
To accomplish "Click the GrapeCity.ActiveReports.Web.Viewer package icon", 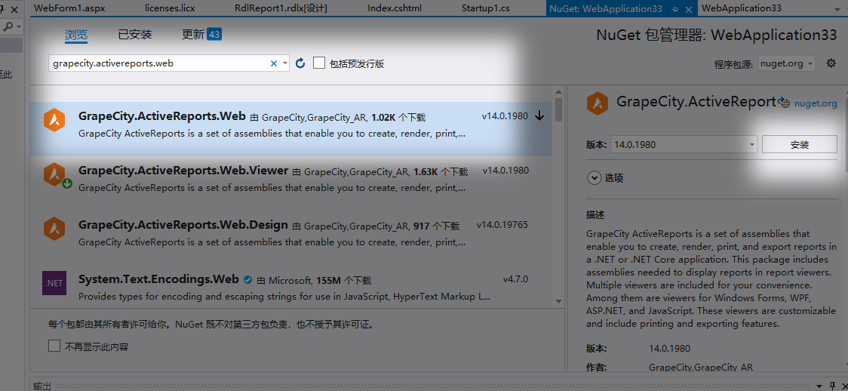I will pyautogui.click(x=54, y=174).
